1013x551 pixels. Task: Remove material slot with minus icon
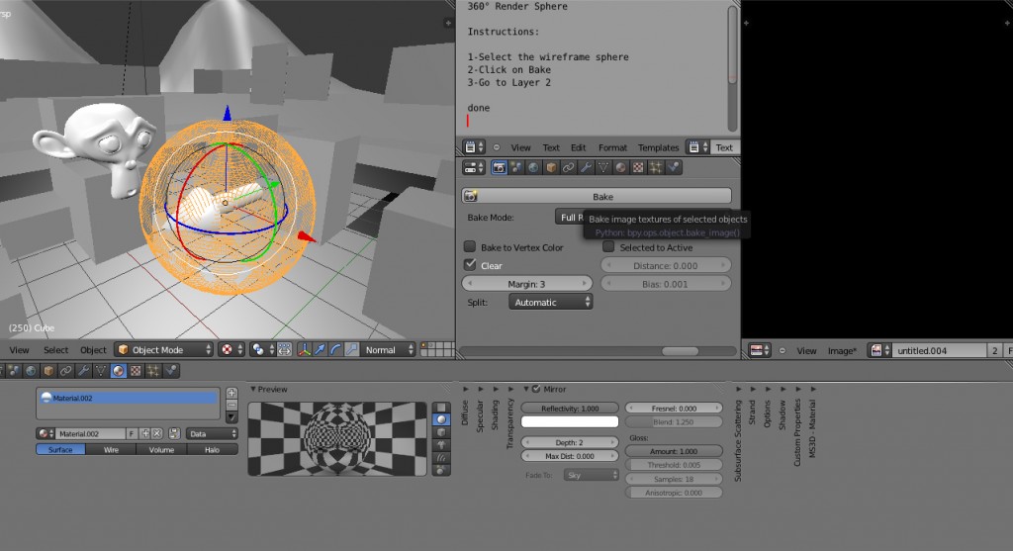231,405
